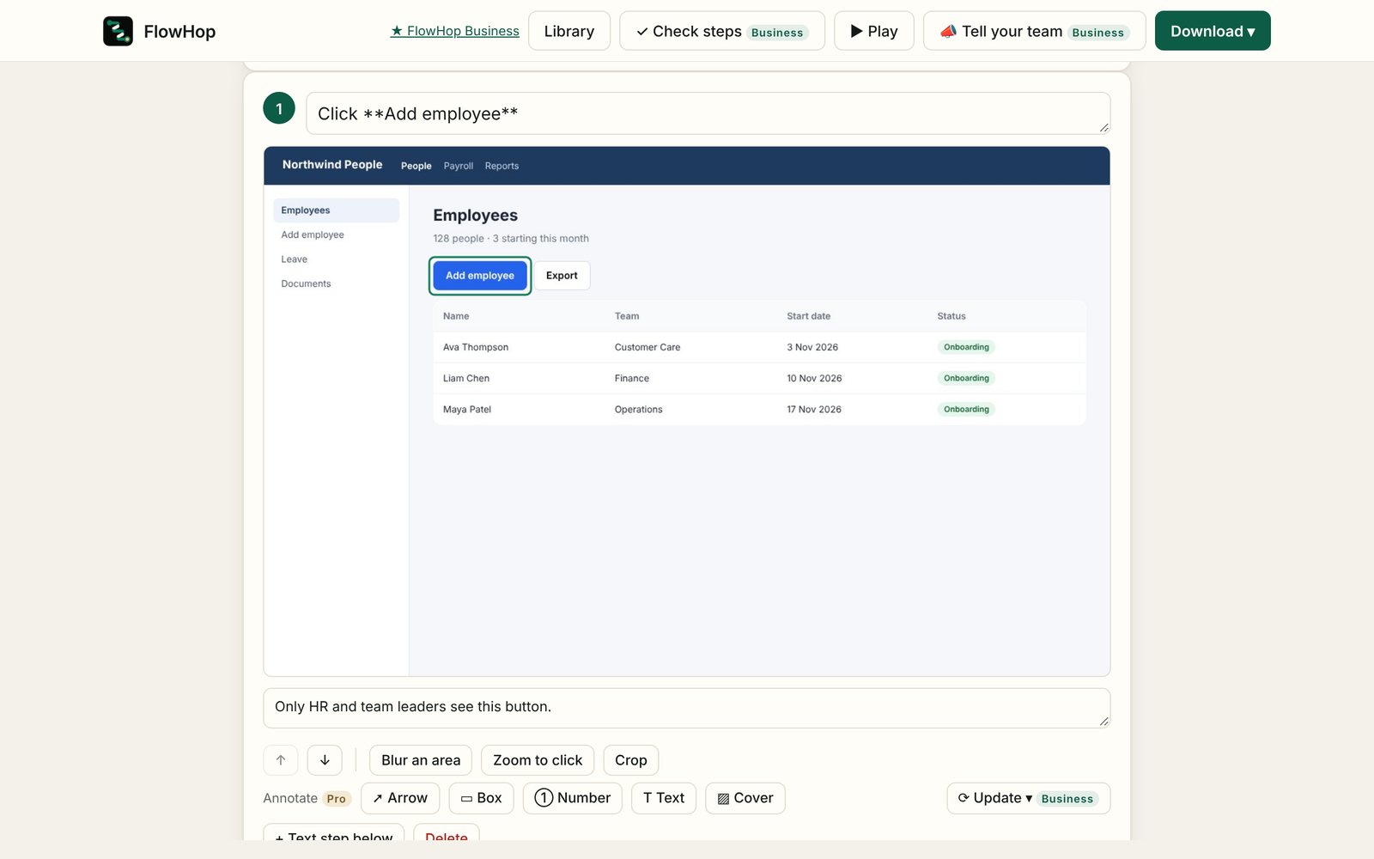Click 'Liam Chen' row in the screenshot

(x=760, y=378)
